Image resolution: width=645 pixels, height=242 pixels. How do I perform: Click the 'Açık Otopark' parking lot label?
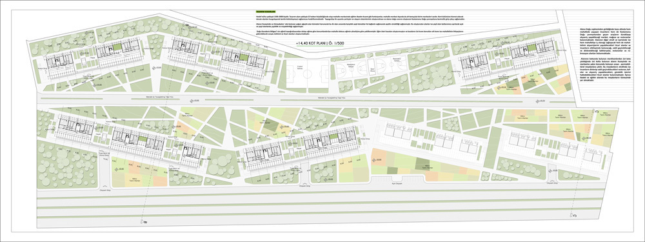click(x=397, y=184)
